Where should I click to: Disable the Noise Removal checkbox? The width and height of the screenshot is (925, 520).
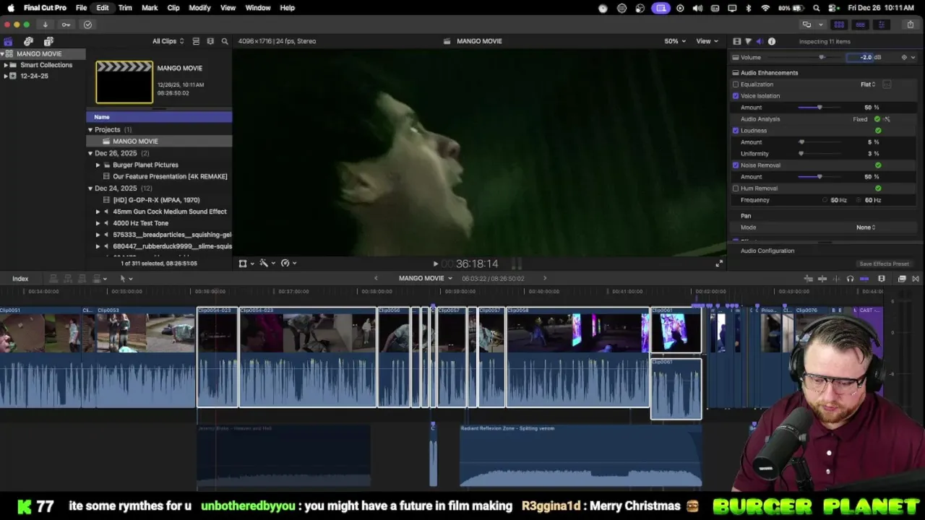pyautogui.click(x=736, y=165)
